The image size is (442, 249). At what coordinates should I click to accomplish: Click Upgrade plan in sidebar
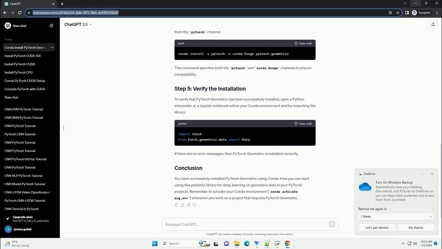pos(29,219)
